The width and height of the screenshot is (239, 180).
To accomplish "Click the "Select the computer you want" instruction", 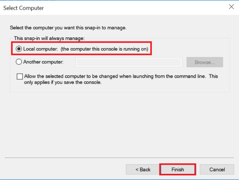I will point(68,27).
